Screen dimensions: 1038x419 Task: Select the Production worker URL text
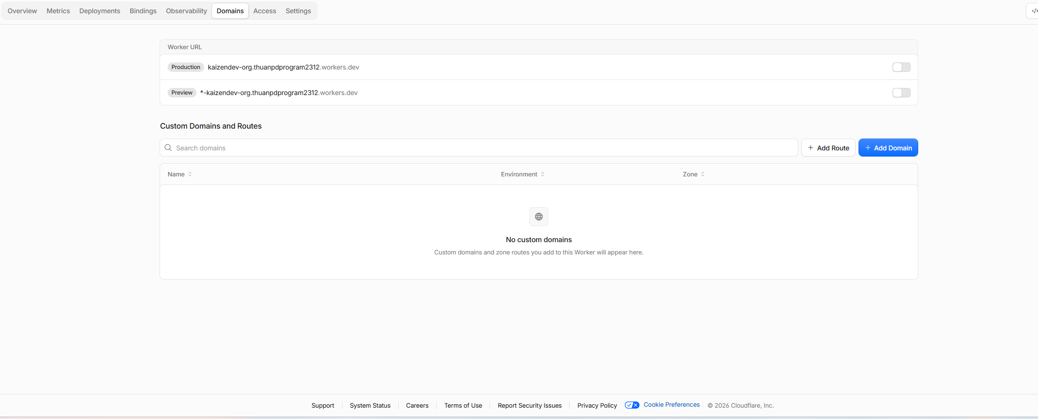point(283,67)
